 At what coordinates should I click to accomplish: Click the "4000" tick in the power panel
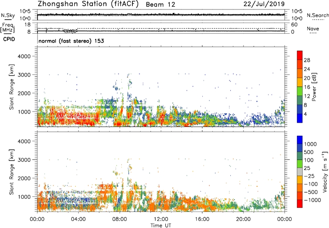24,56
